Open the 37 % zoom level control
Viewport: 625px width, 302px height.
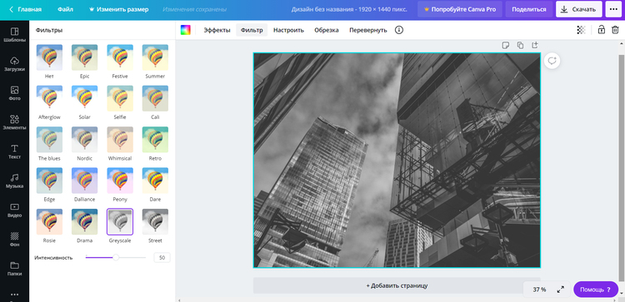[x=539, y=290]
